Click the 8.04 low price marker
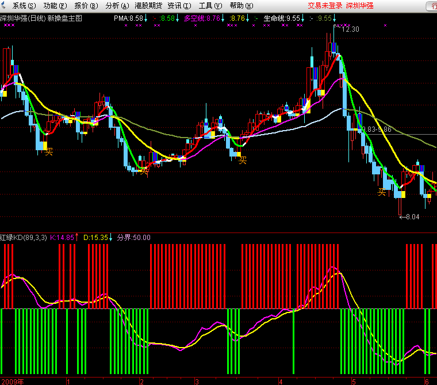The image size is (437, 385). tap(411, 217)
